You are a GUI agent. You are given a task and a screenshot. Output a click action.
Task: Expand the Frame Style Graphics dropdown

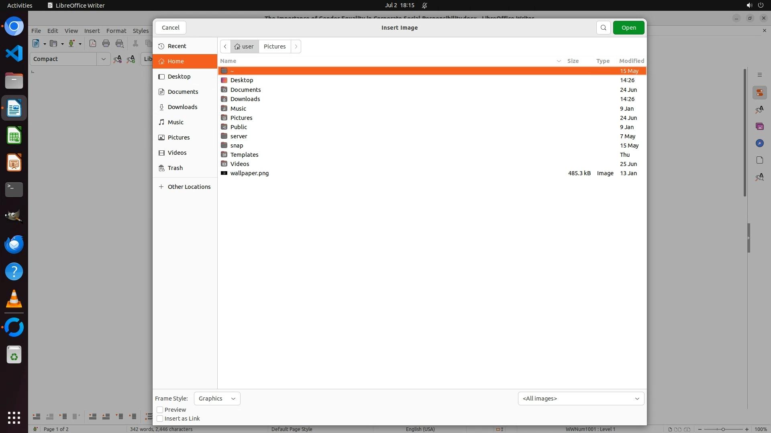pyautogui.click(x=217, y=399)
